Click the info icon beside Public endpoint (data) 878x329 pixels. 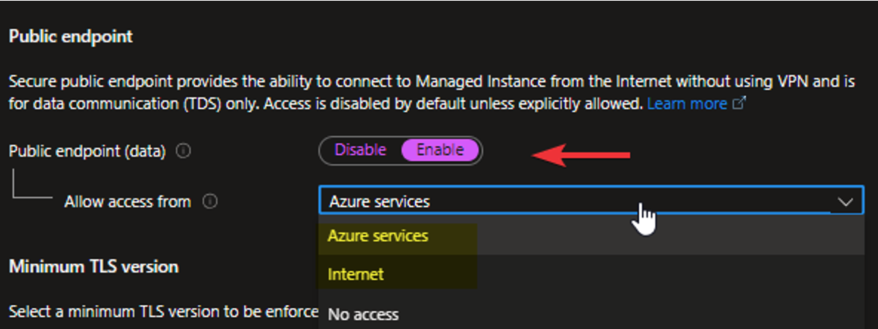point(183,151)
